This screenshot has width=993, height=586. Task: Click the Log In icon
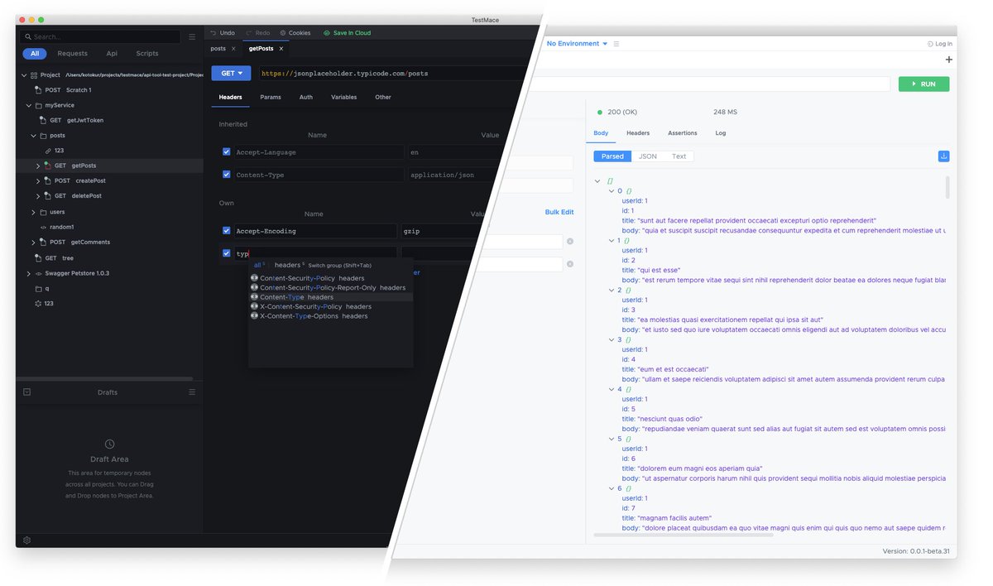point(930,44)
